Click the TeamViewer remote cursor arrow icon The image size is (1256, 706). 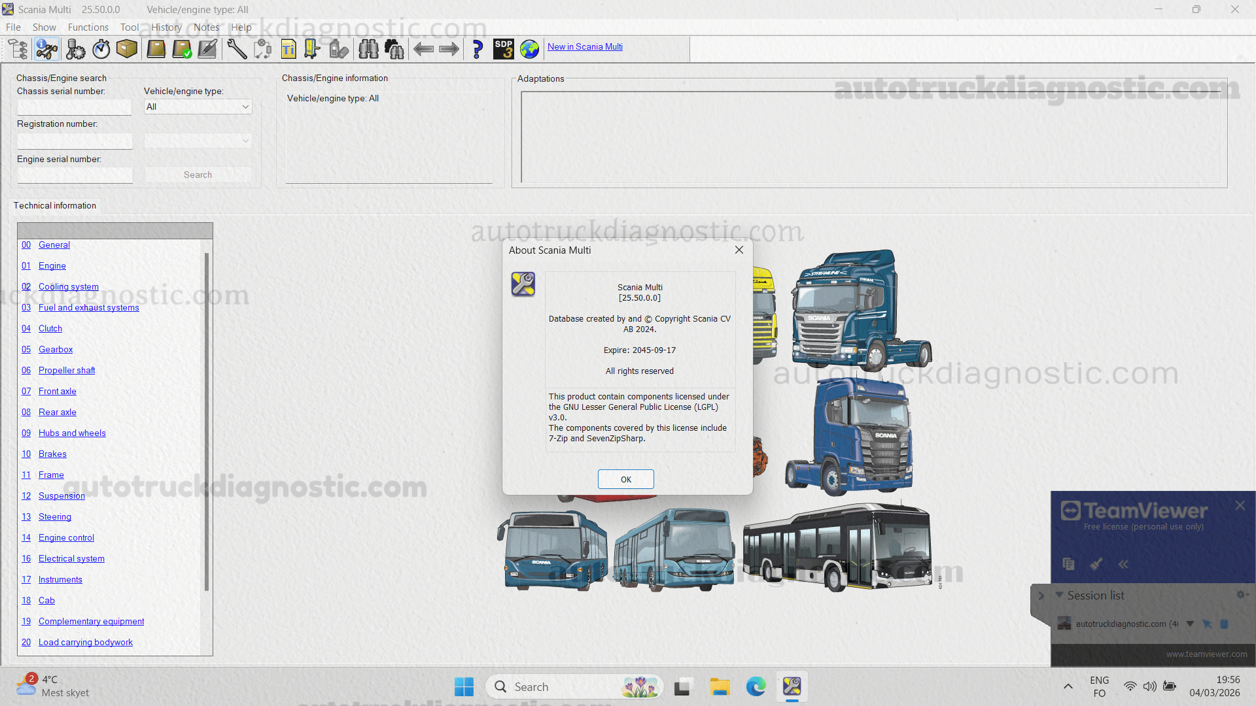[x=1207, y=624]
